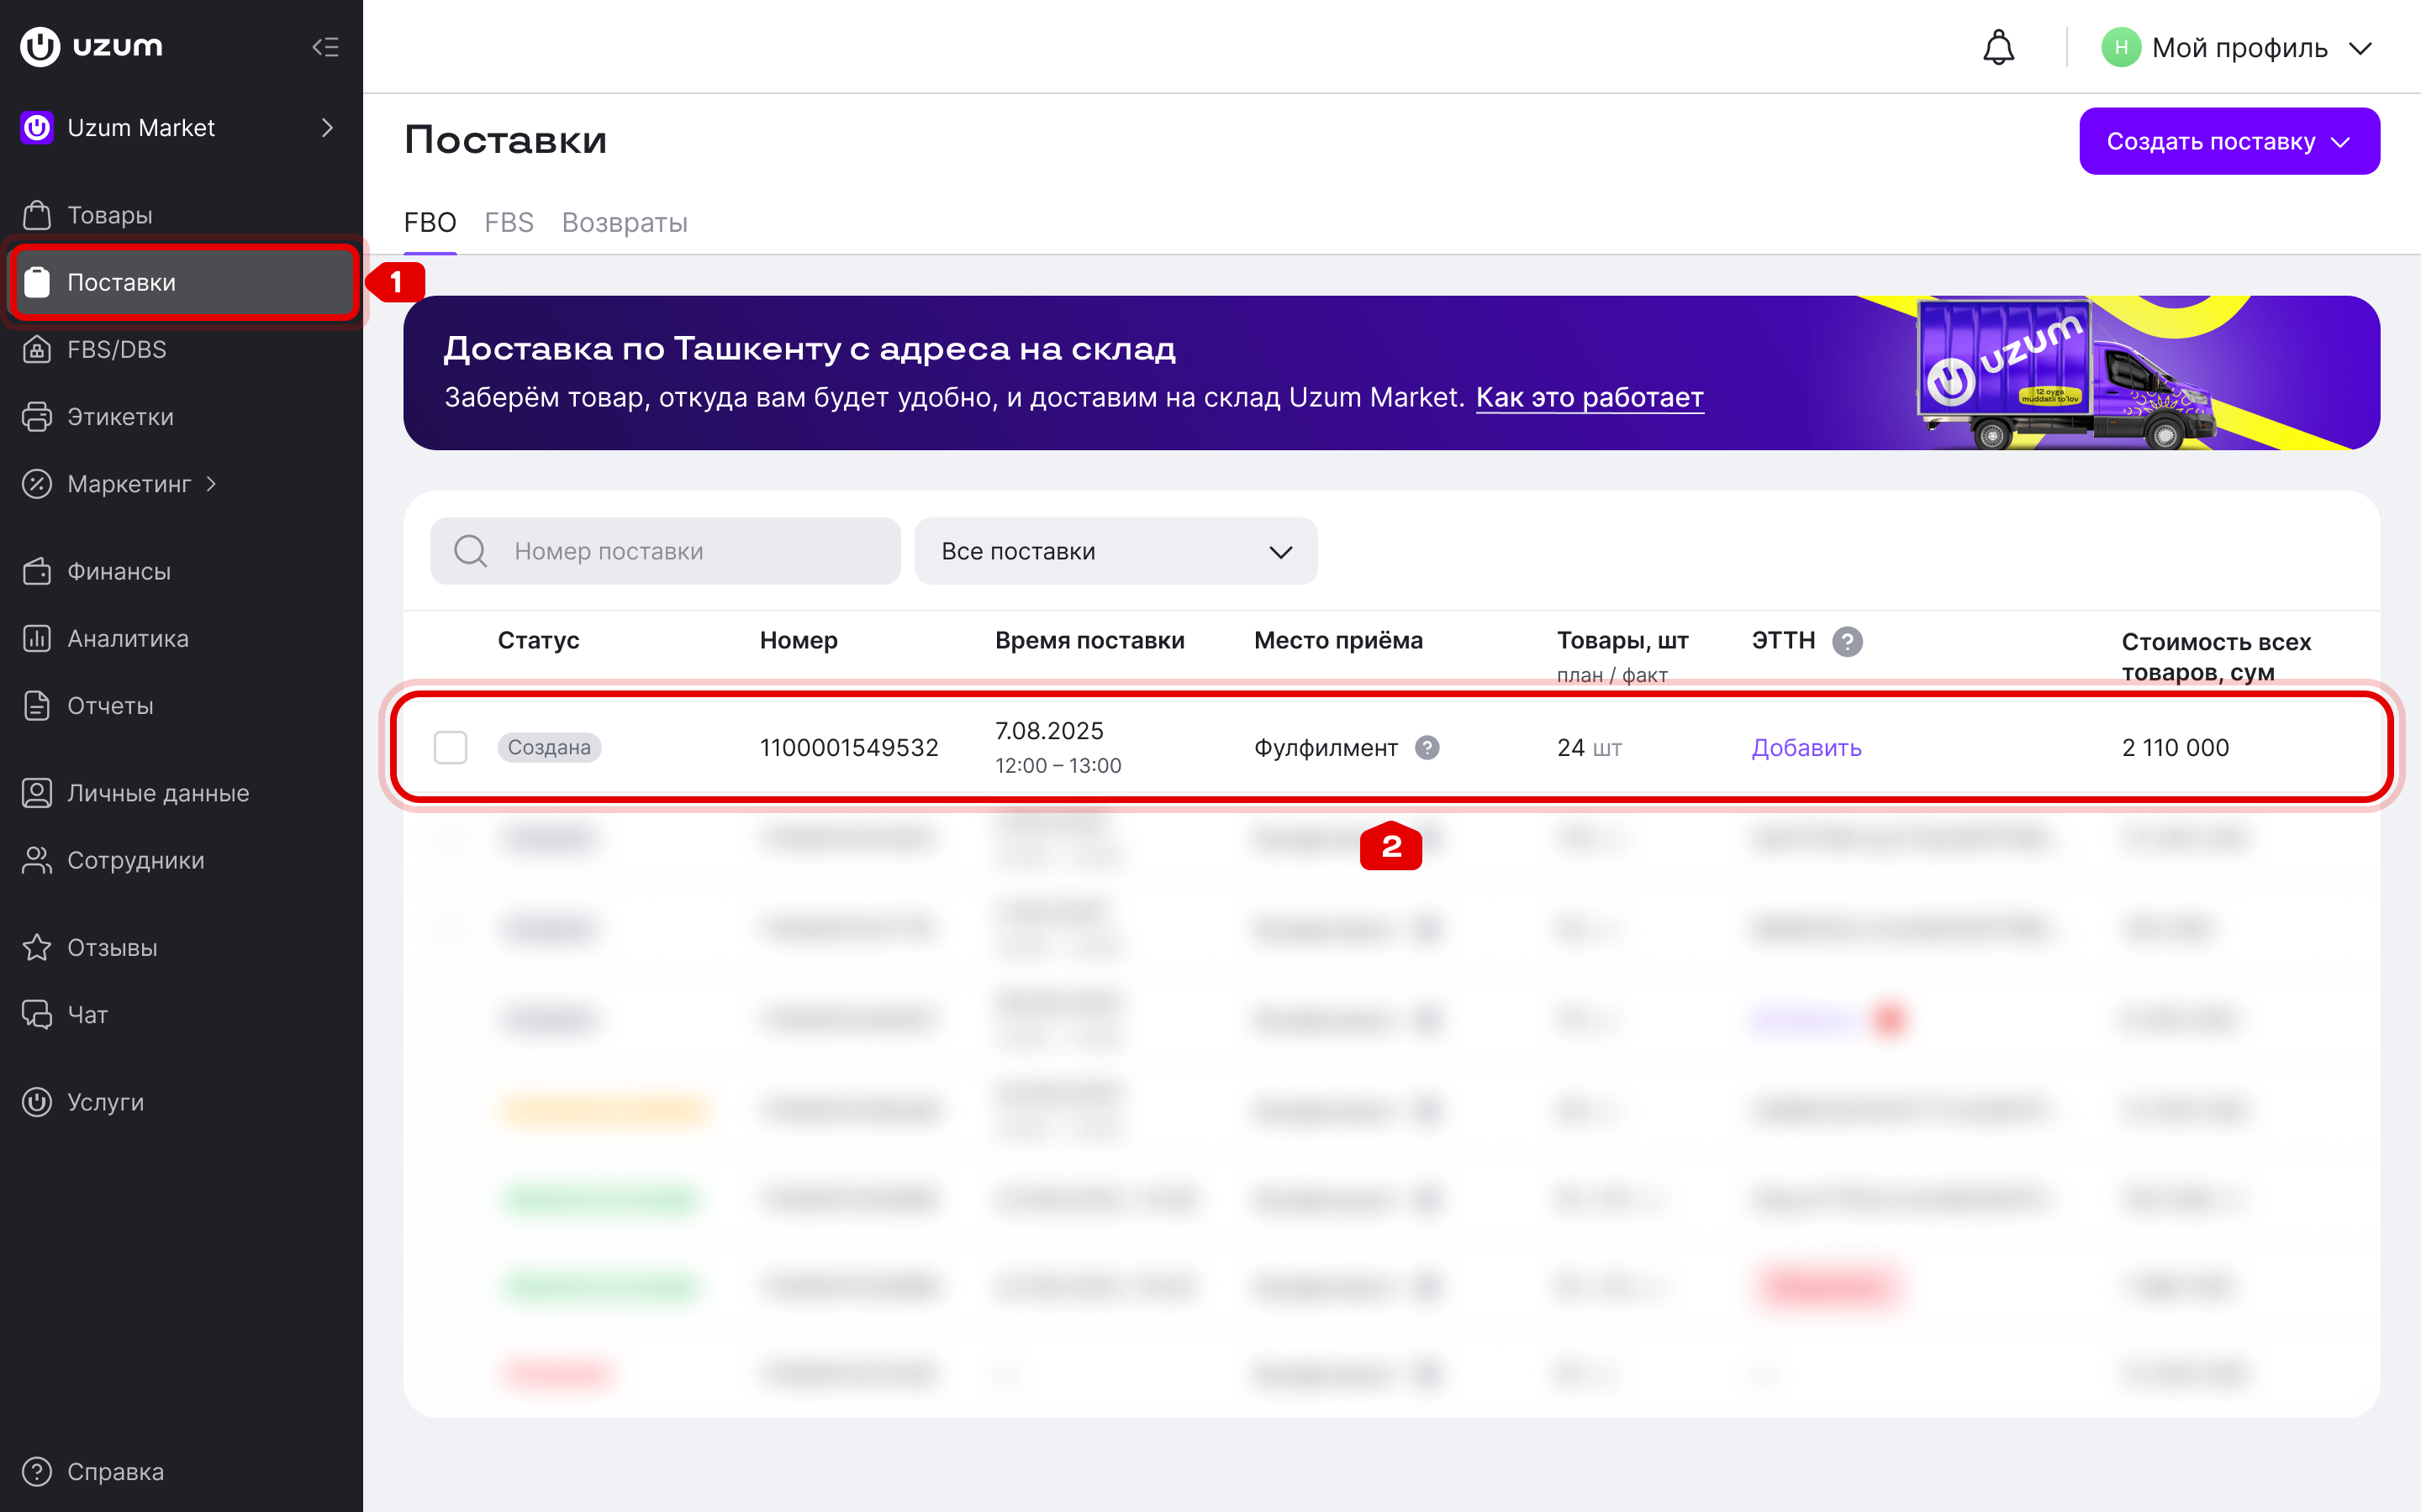The width and height of the screenshot is (2421, 1512).
Task: Click the 2 110 000 cost value
Action: (x=2175, y=747)
